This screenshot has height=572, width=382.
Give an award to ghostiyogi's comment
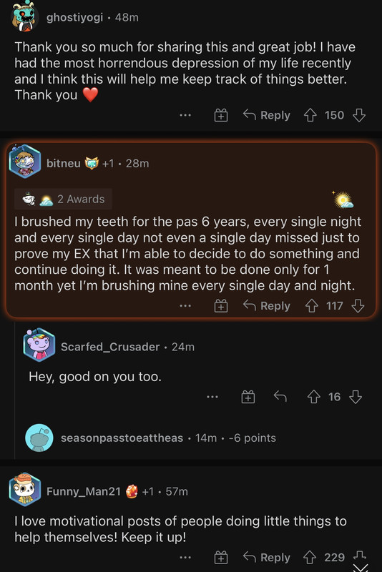point(221,115)
